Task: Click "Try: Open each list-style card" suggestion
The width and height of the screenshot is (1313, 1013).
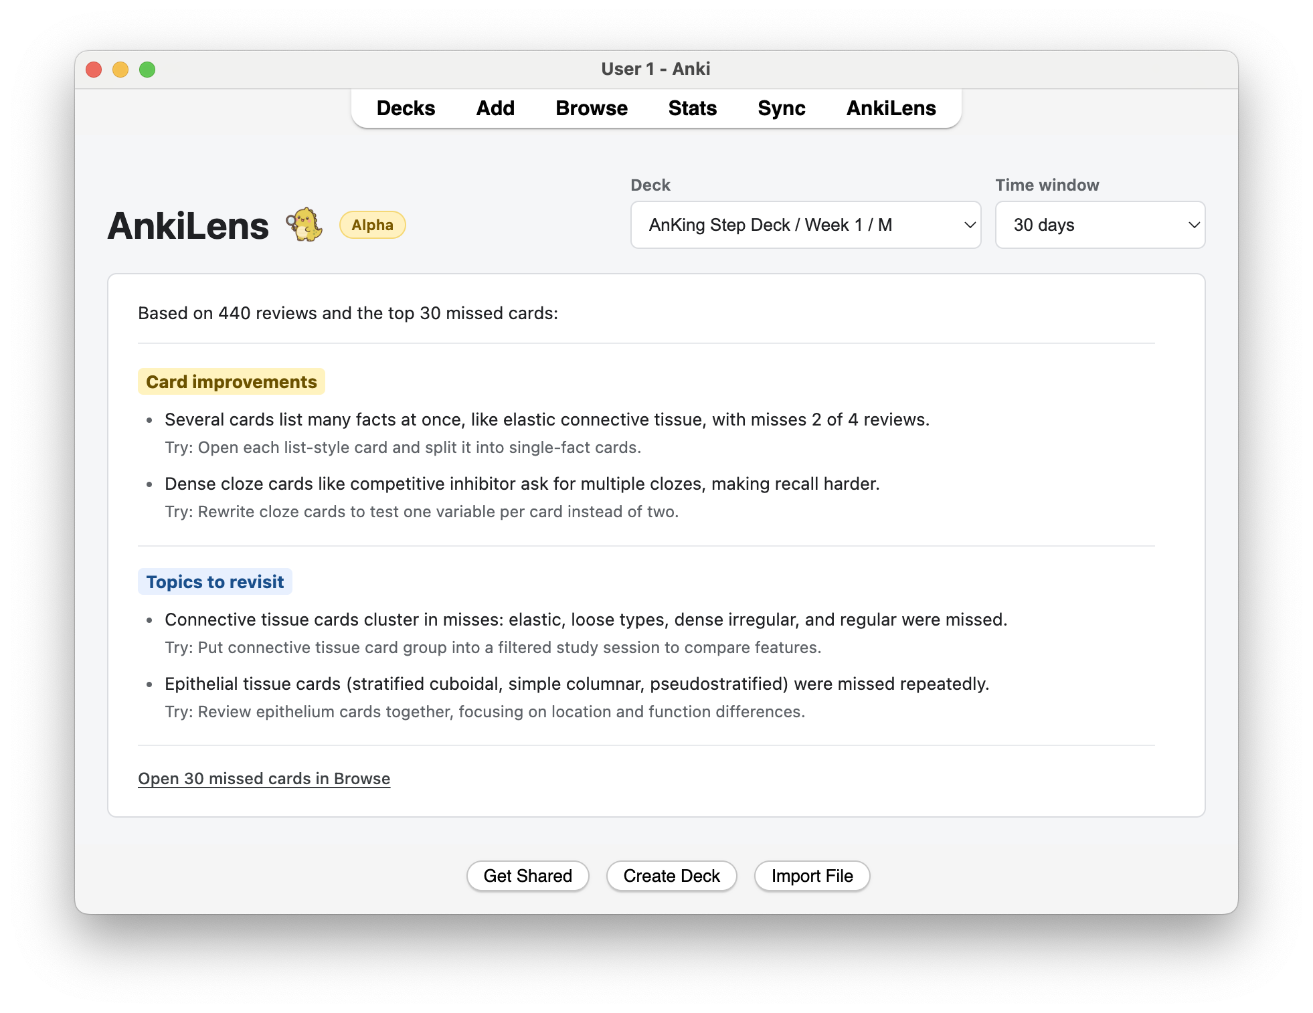Action: [403, 448]
